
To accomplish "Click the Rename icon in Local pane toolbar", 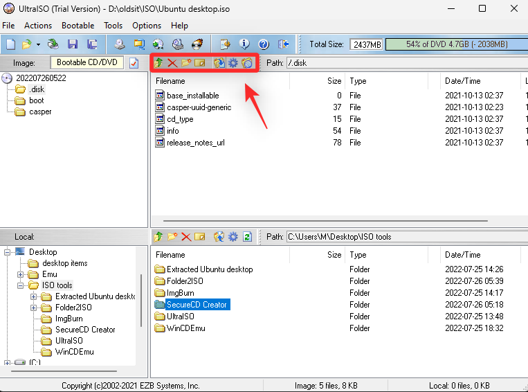I will click(200, 237).
